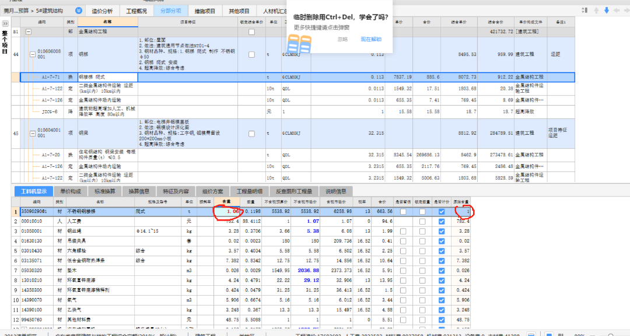Select the 说明信息 bottom tab
This screenshot has width=630, height=336.
(x=336, y=191)
